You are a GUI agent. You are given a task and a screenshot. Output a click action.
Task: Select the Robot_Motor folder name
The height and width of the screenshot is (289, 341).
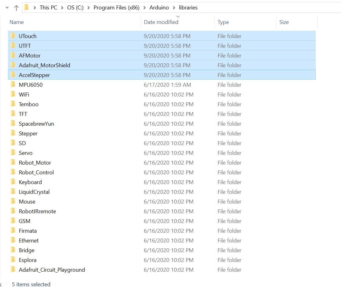(35, 163)
